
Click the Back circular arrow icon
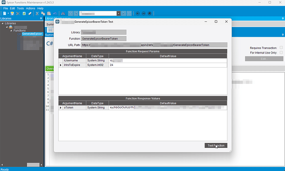[x=138, y=14]
